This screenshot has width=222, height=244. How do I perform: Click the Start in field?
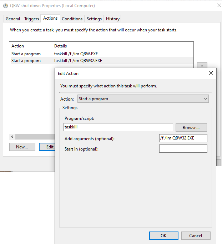click(x=183, y=149)
